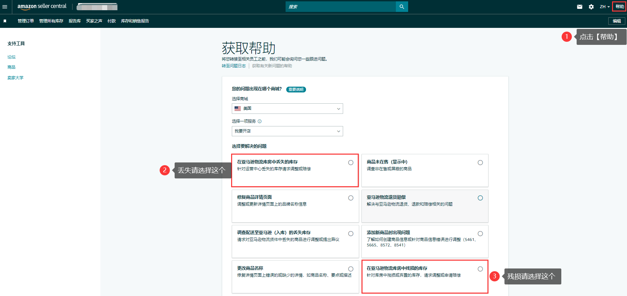Expand the 美国 marketplace dropdown
This screenshot has width=627, height=296.
287,109
